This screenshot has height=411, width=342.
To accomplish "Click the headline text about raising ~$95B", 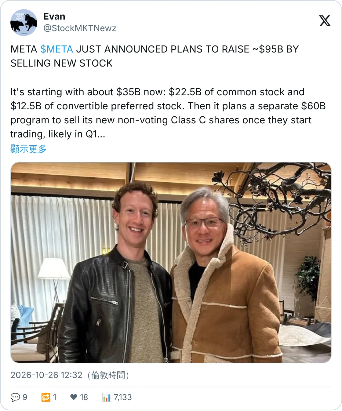I will (x=155, y=56).
